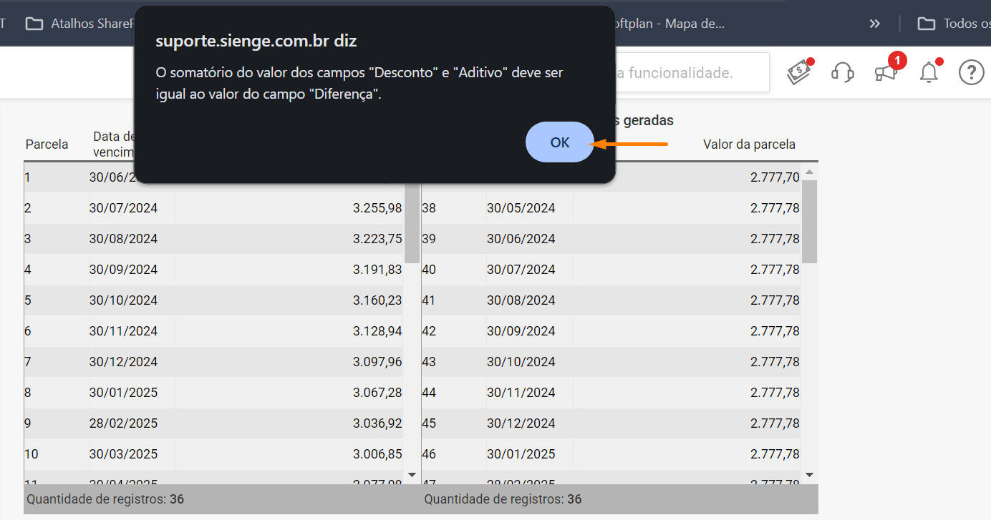This screenshot has height=520, width=991.
Task: Select the value 2.777,70
Action: pyautogui.click(x=775, y=177)
